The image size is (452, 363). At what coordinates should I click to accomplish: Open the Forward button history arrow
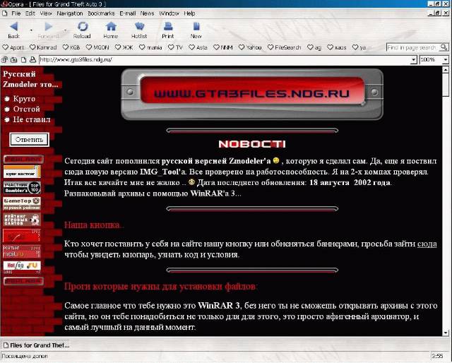pyautogui.click(x=66, y=30)
